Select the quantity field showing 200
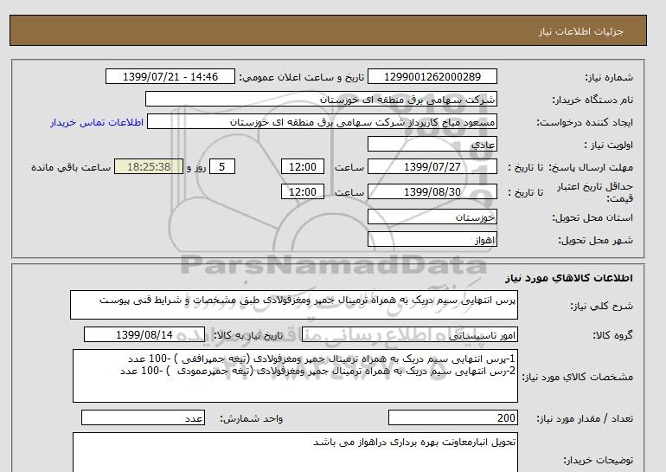Viewport: 666px width, 472px height. [455, 418]
